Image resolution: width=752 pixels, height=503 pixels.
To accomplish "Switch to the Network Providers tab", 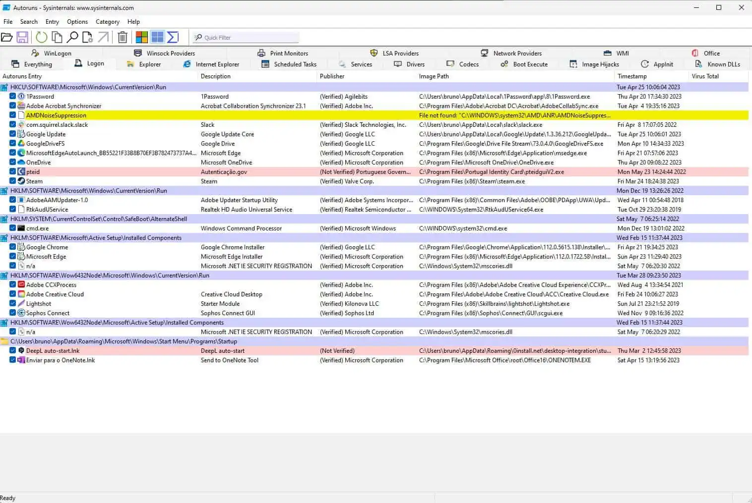I will click(x=511, y=53).
